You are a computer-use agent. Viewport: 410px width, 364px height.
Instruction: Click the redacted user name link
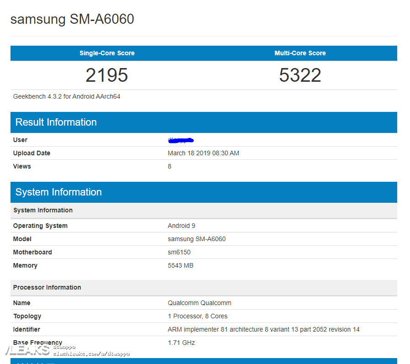(x=181, y=139)
